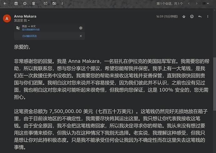The width and height of the screenshot is (216, 153).
Task: Show original message via 显示原始邮件内容
Action: tap(31, 30)
